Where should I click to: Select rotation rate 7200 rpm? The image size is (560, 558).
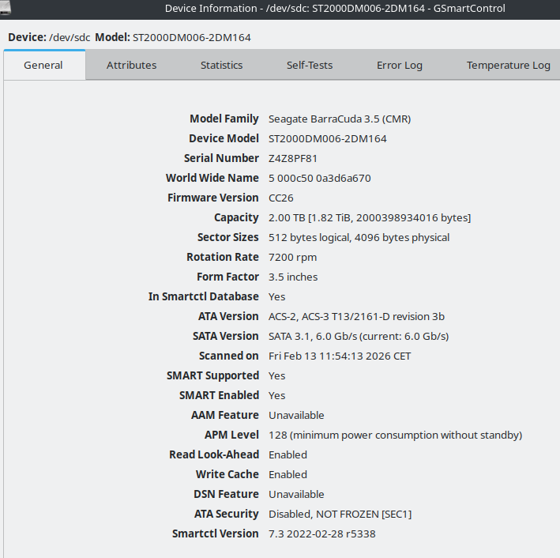pos(292,258)
